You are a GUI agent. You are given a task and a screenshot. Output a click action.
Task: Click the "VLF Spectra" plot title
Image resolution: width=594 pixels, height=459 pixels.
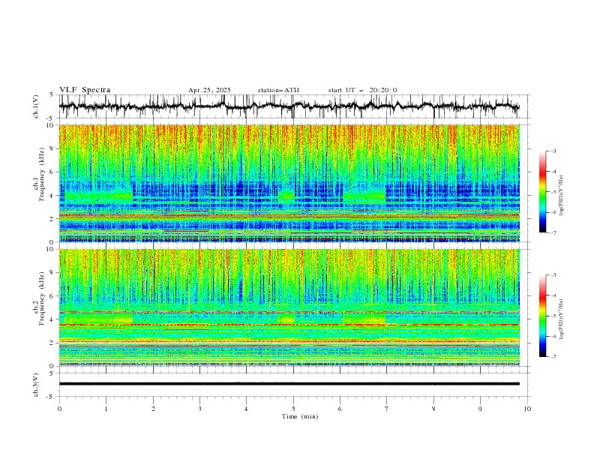point(85,90)
